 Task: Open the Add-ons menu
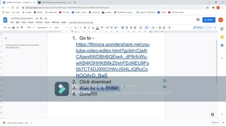pos(55,22)
